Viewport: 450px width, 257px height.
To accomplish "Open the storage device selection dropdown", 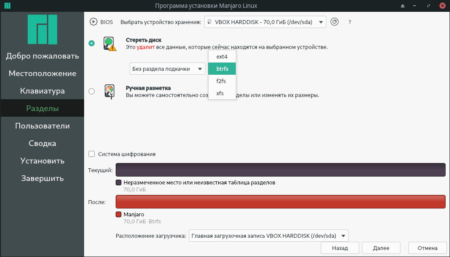I will (x=265, y=22).
